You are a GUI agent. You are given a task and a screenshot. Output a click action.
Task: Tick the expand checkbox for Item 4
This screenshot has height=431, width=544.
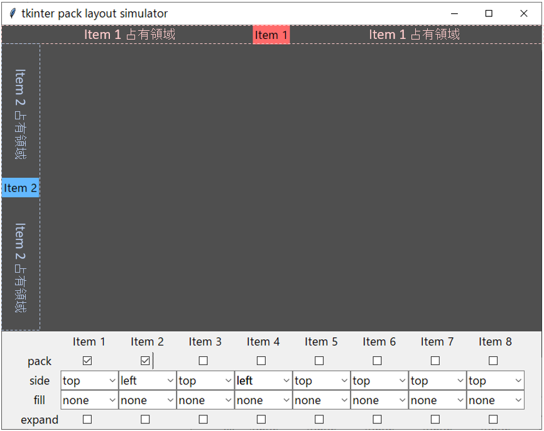click(261, 420)
